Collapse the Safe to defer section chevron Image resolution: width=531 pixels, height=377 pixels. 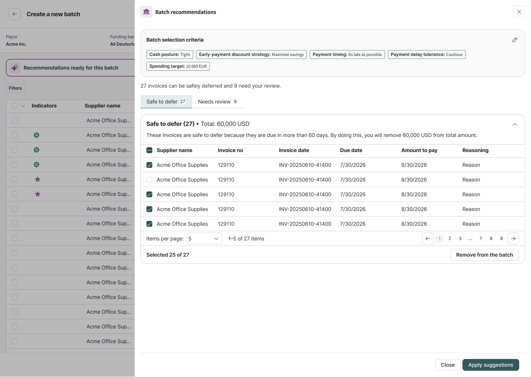click(x=515, y=124)
